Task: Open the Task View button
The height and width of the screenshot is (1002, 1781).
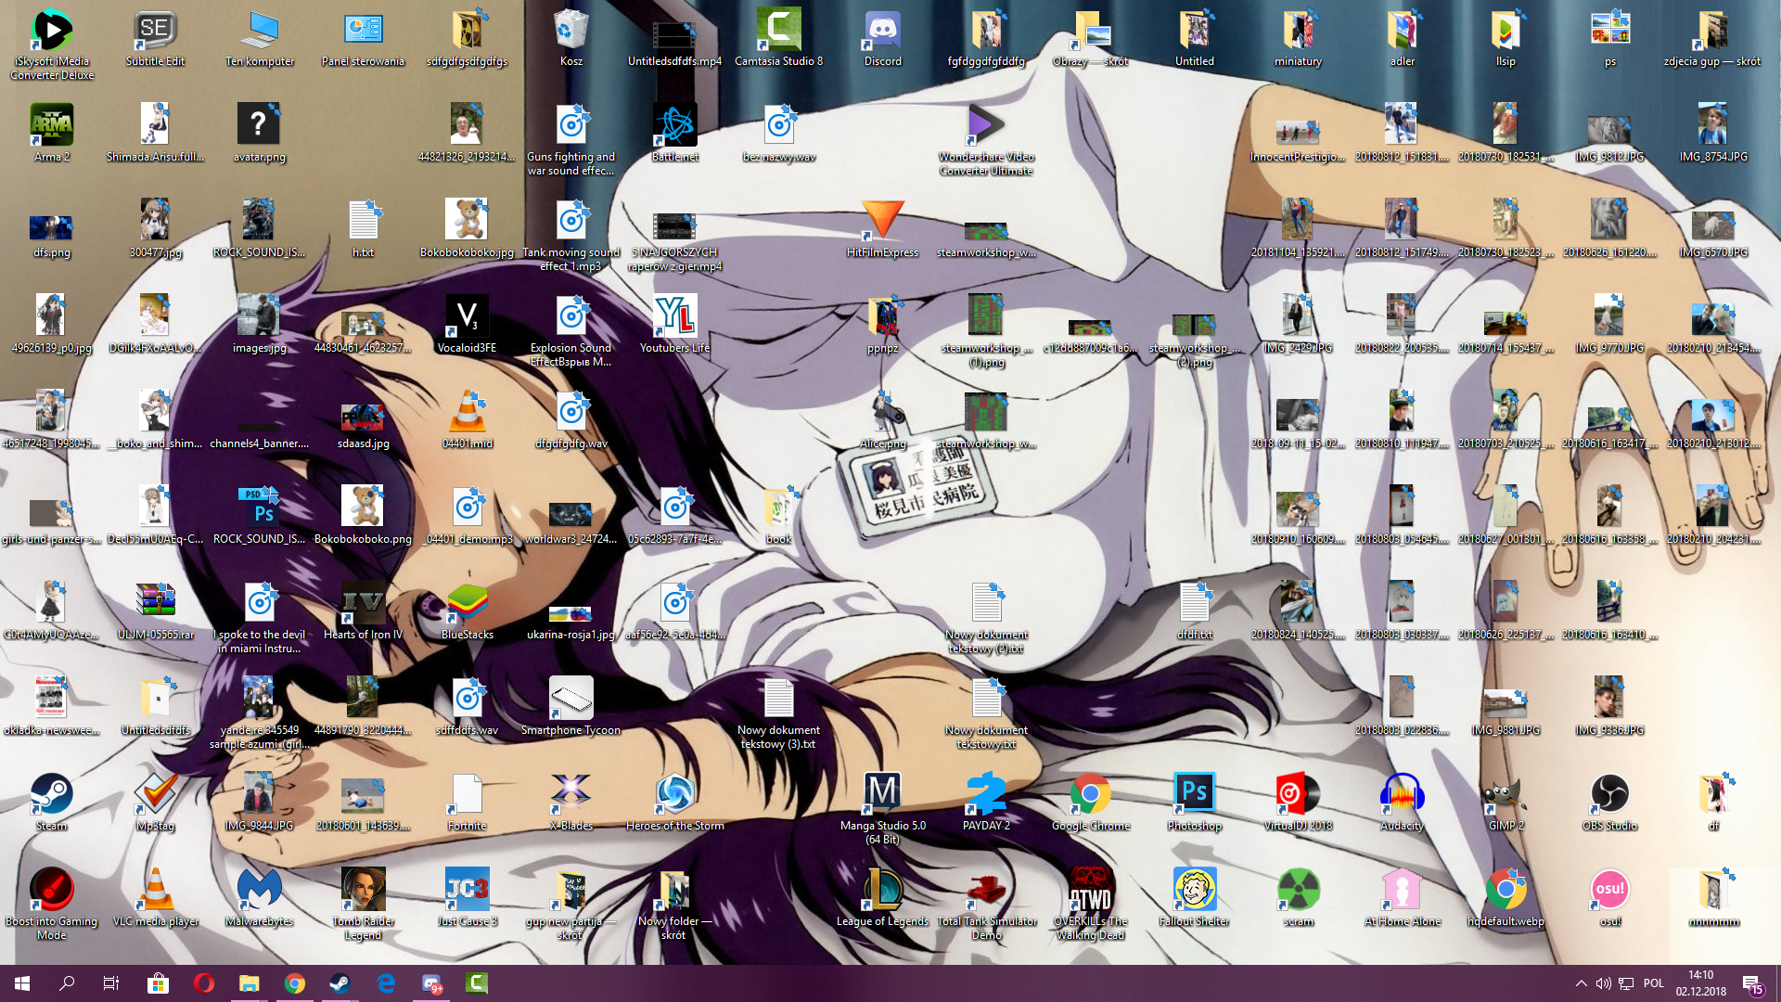Action: [x=111, y=983]
